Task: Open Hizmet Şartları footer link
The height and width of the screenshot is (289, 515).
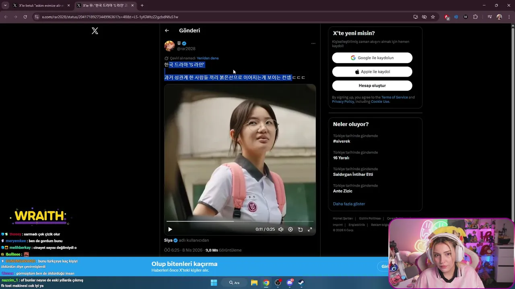Action: click(343, 218)
